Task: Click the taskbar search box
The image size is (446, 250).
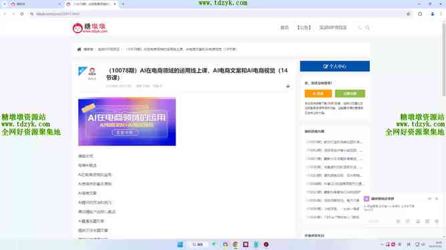Action: point(198,244)
